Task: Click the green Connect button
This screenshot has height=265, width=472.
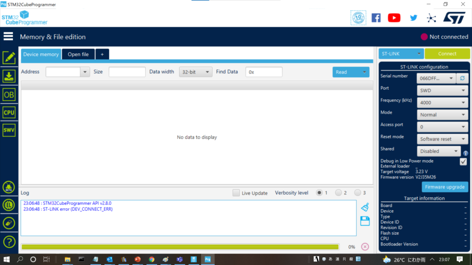Action: tap(447, 54)
